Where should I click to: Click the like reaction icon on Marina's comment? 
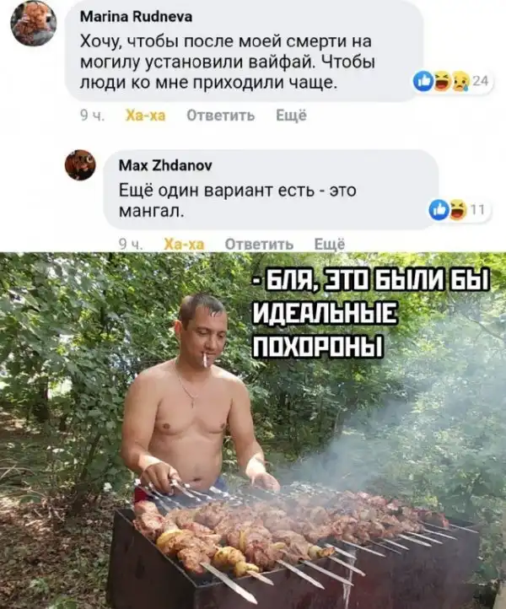[x=423, y=81]
